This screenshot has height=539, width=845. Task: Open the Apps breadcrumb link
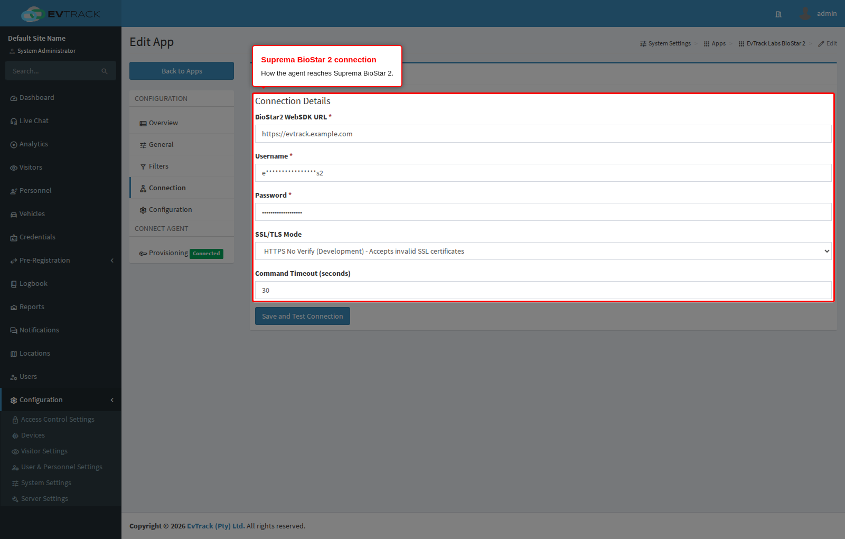click(x=715, y=43)
